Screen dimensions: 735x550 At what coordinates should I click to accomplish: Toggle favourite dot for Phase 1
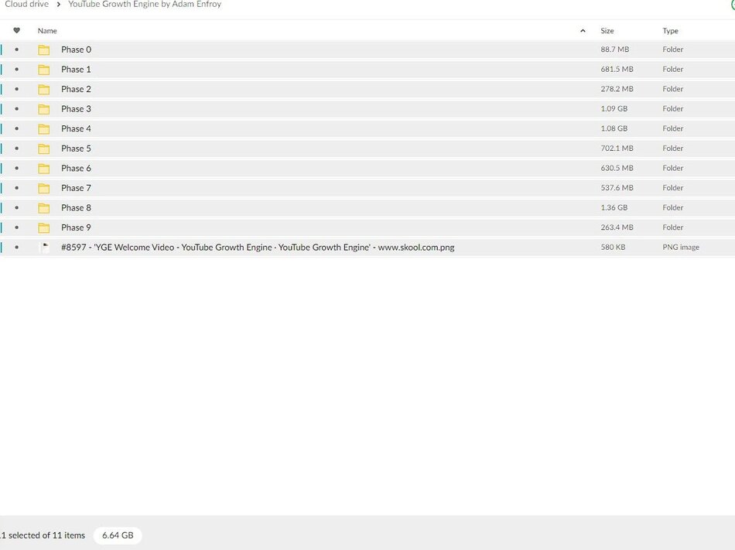(x=17, y=70)
